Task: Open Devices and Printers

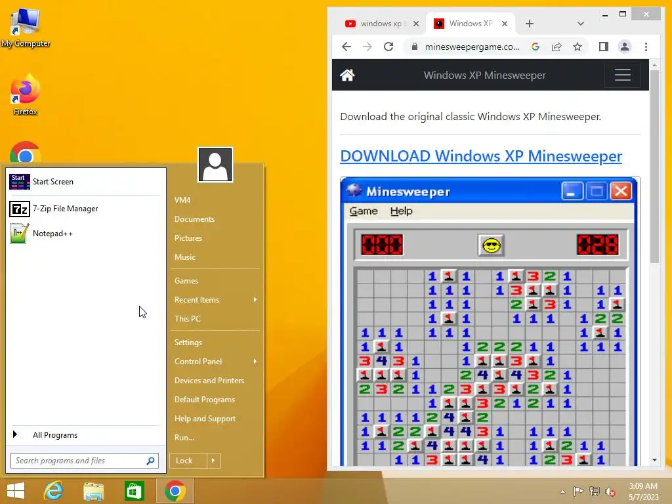Action: click(x=209, y=381)
